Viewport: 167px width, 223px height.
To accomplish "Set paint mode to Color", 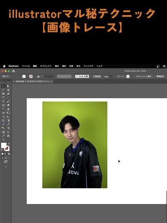I will 3,154.
